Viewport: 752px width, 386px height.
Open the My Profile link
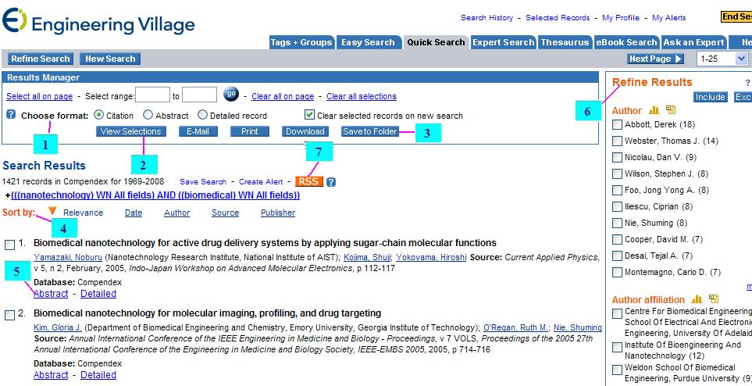tap(621, 18)
